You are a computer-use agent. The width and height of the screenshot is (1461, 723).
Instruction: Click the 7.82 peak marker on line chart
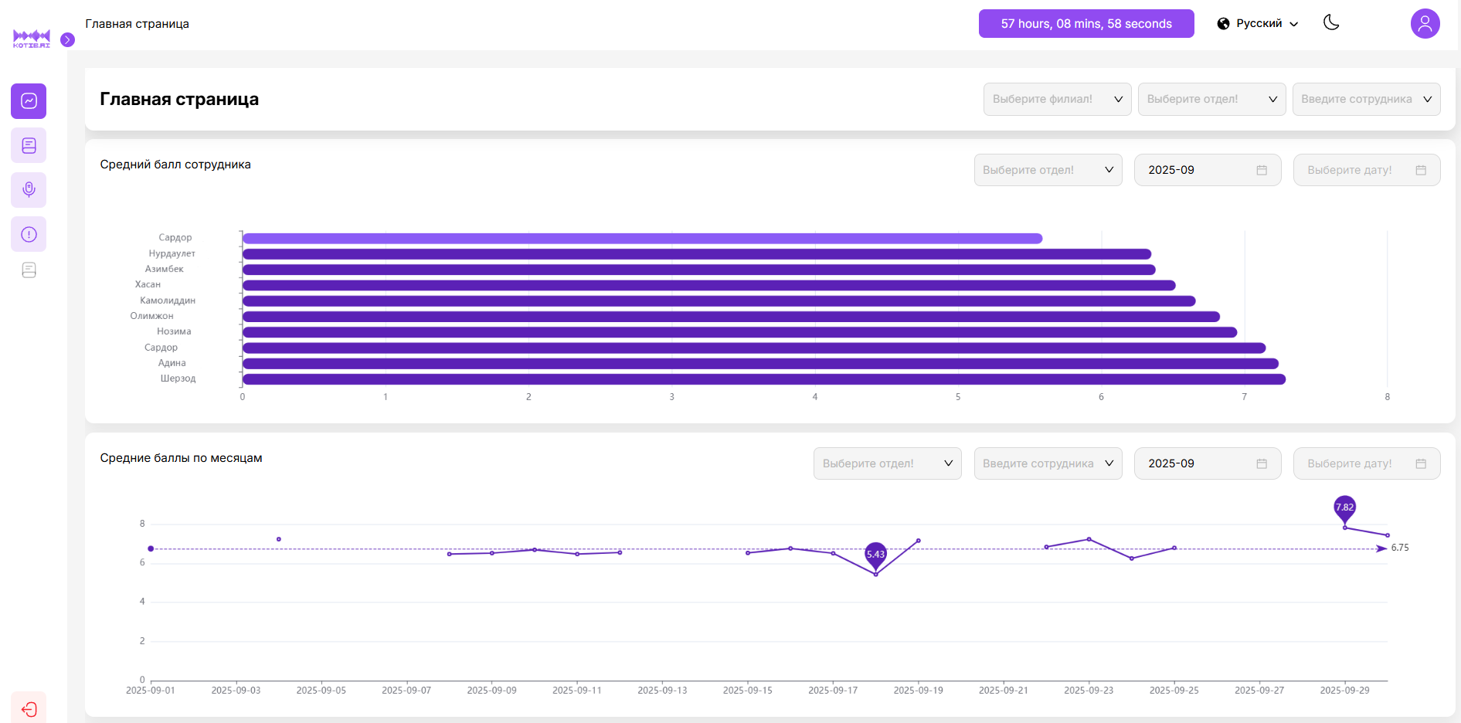pos(1344,507)
